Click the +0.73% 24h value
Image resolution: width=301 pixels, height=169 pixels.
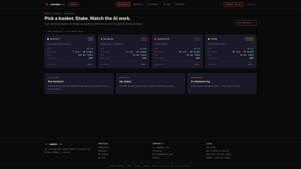point(89,49)
